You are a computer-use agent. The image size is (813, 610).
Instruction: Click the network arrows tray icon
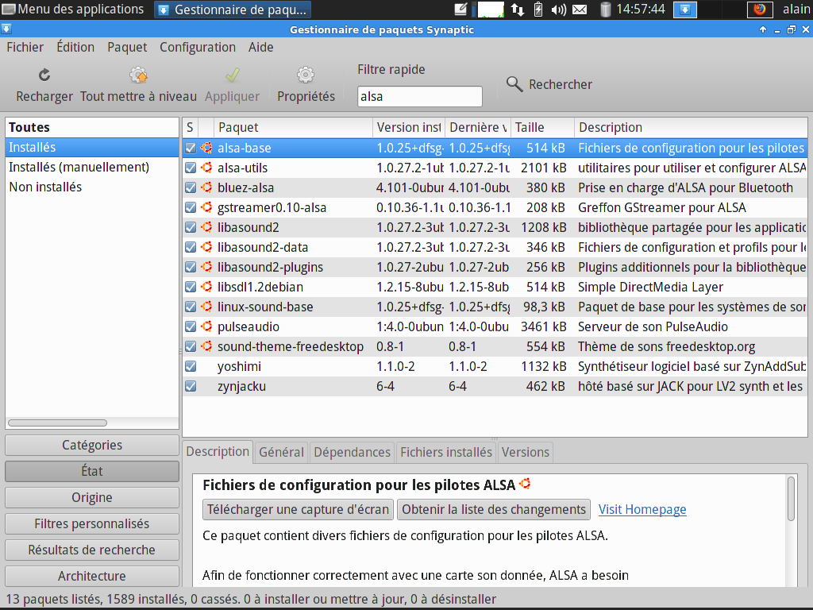tap(517, 10)
